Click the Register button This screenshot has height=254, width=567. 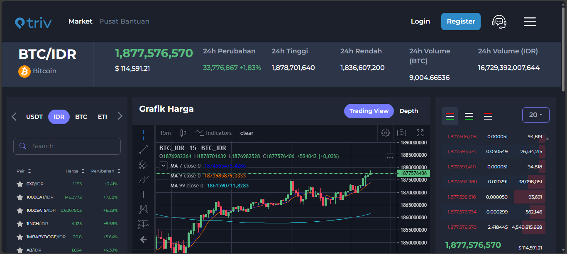(461, 22)
